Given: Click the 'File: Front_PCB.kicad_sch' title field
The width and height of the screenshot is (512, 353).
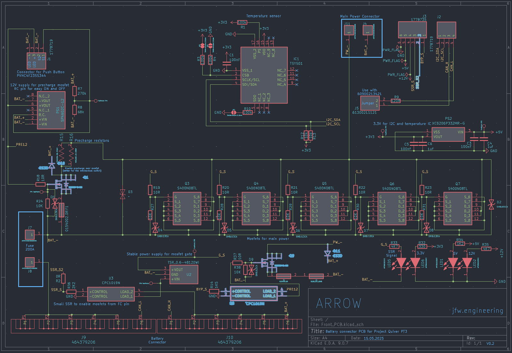Looking at the screenshot, I should pos(337,325).
